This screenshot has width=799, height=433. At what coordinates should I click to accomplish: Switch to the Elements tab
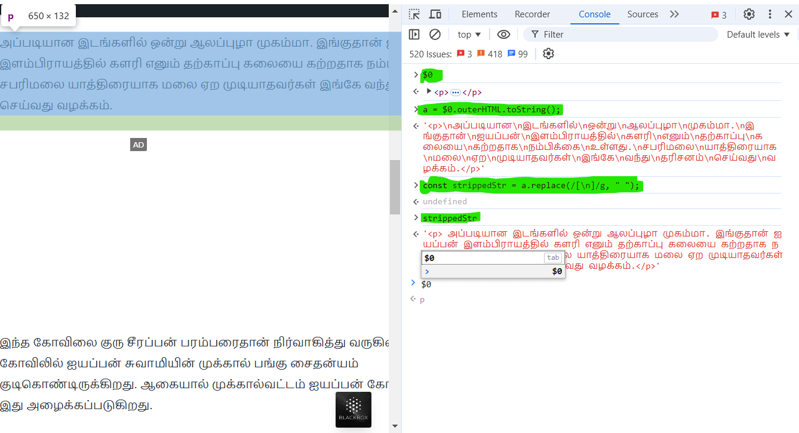coord(479,14)
